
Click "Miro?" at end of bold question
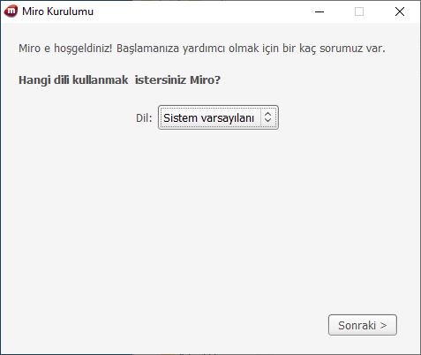[205, 79]
